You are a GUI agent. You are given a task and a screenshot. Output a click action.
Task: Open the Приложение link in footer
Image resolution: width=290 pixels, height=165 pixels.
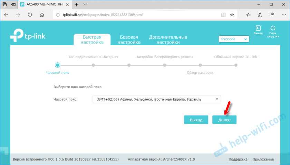pos(263,159)
